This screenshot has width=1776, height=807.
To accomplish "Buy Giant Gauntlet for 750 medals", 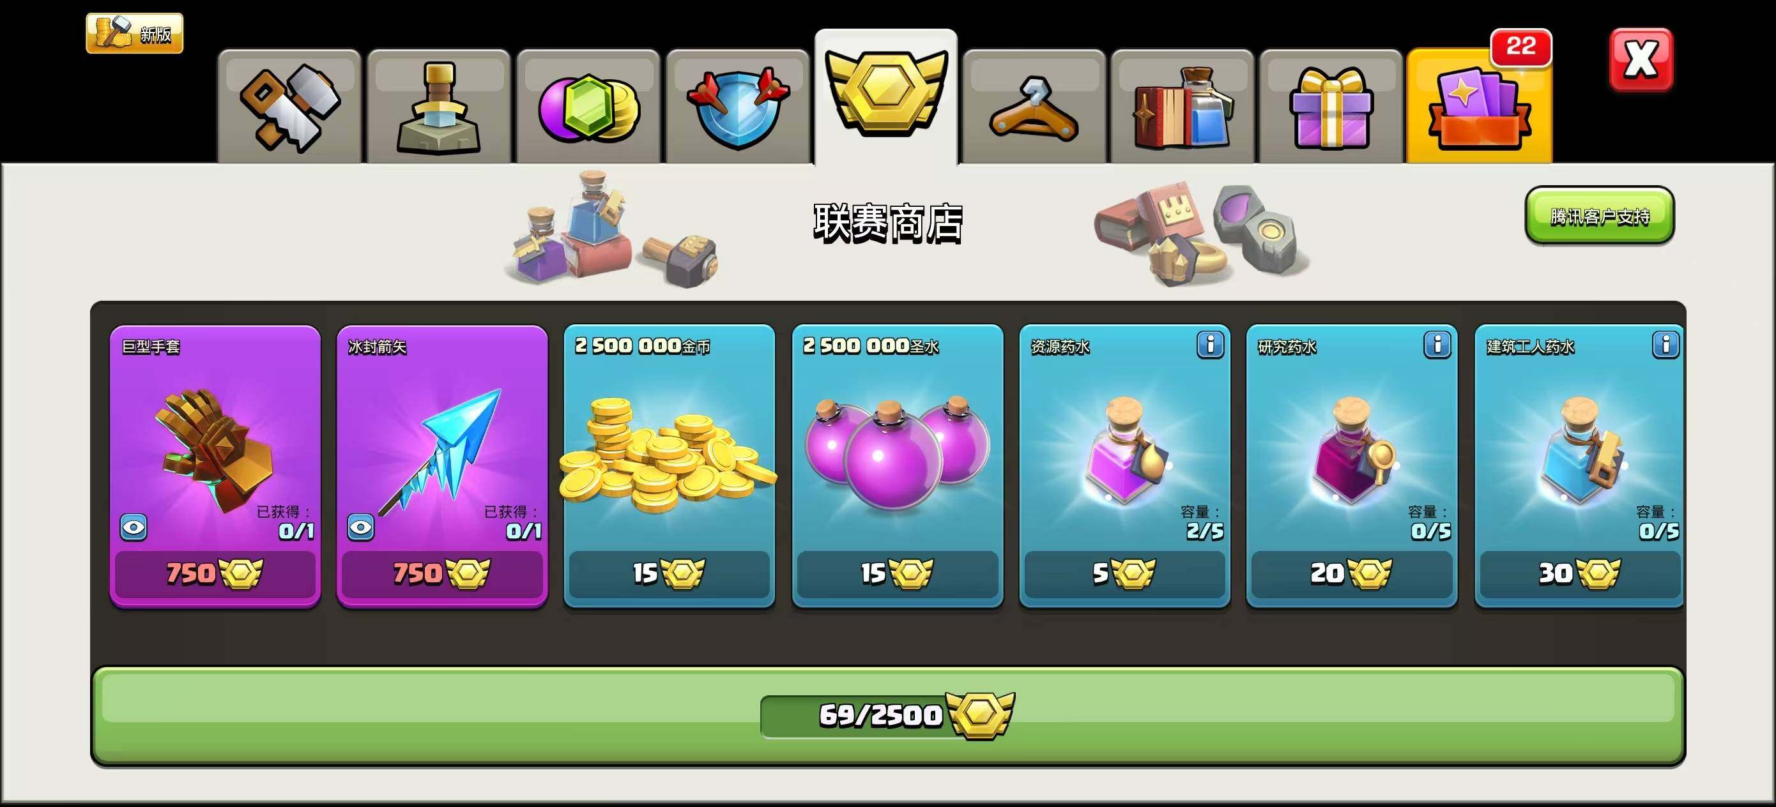I will tap(215, 573).
